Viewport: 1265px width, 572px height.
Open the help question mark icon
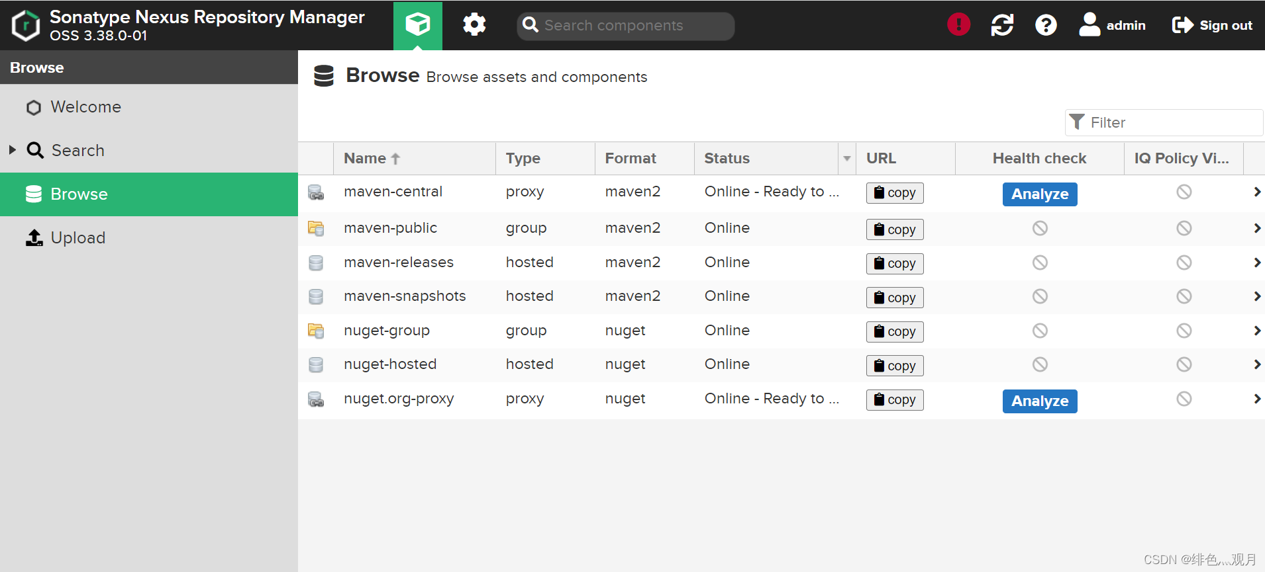1046,25
